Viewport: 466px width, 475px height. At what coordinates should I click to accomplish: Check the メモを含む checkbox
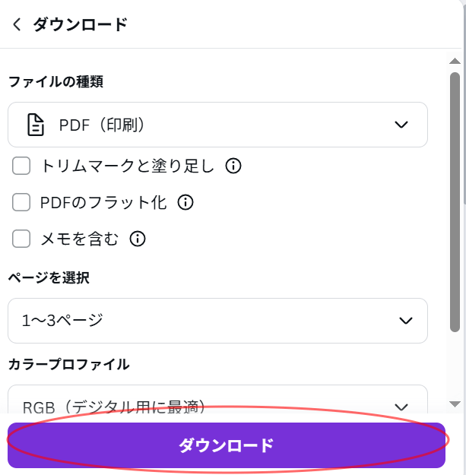pos(21,239)
